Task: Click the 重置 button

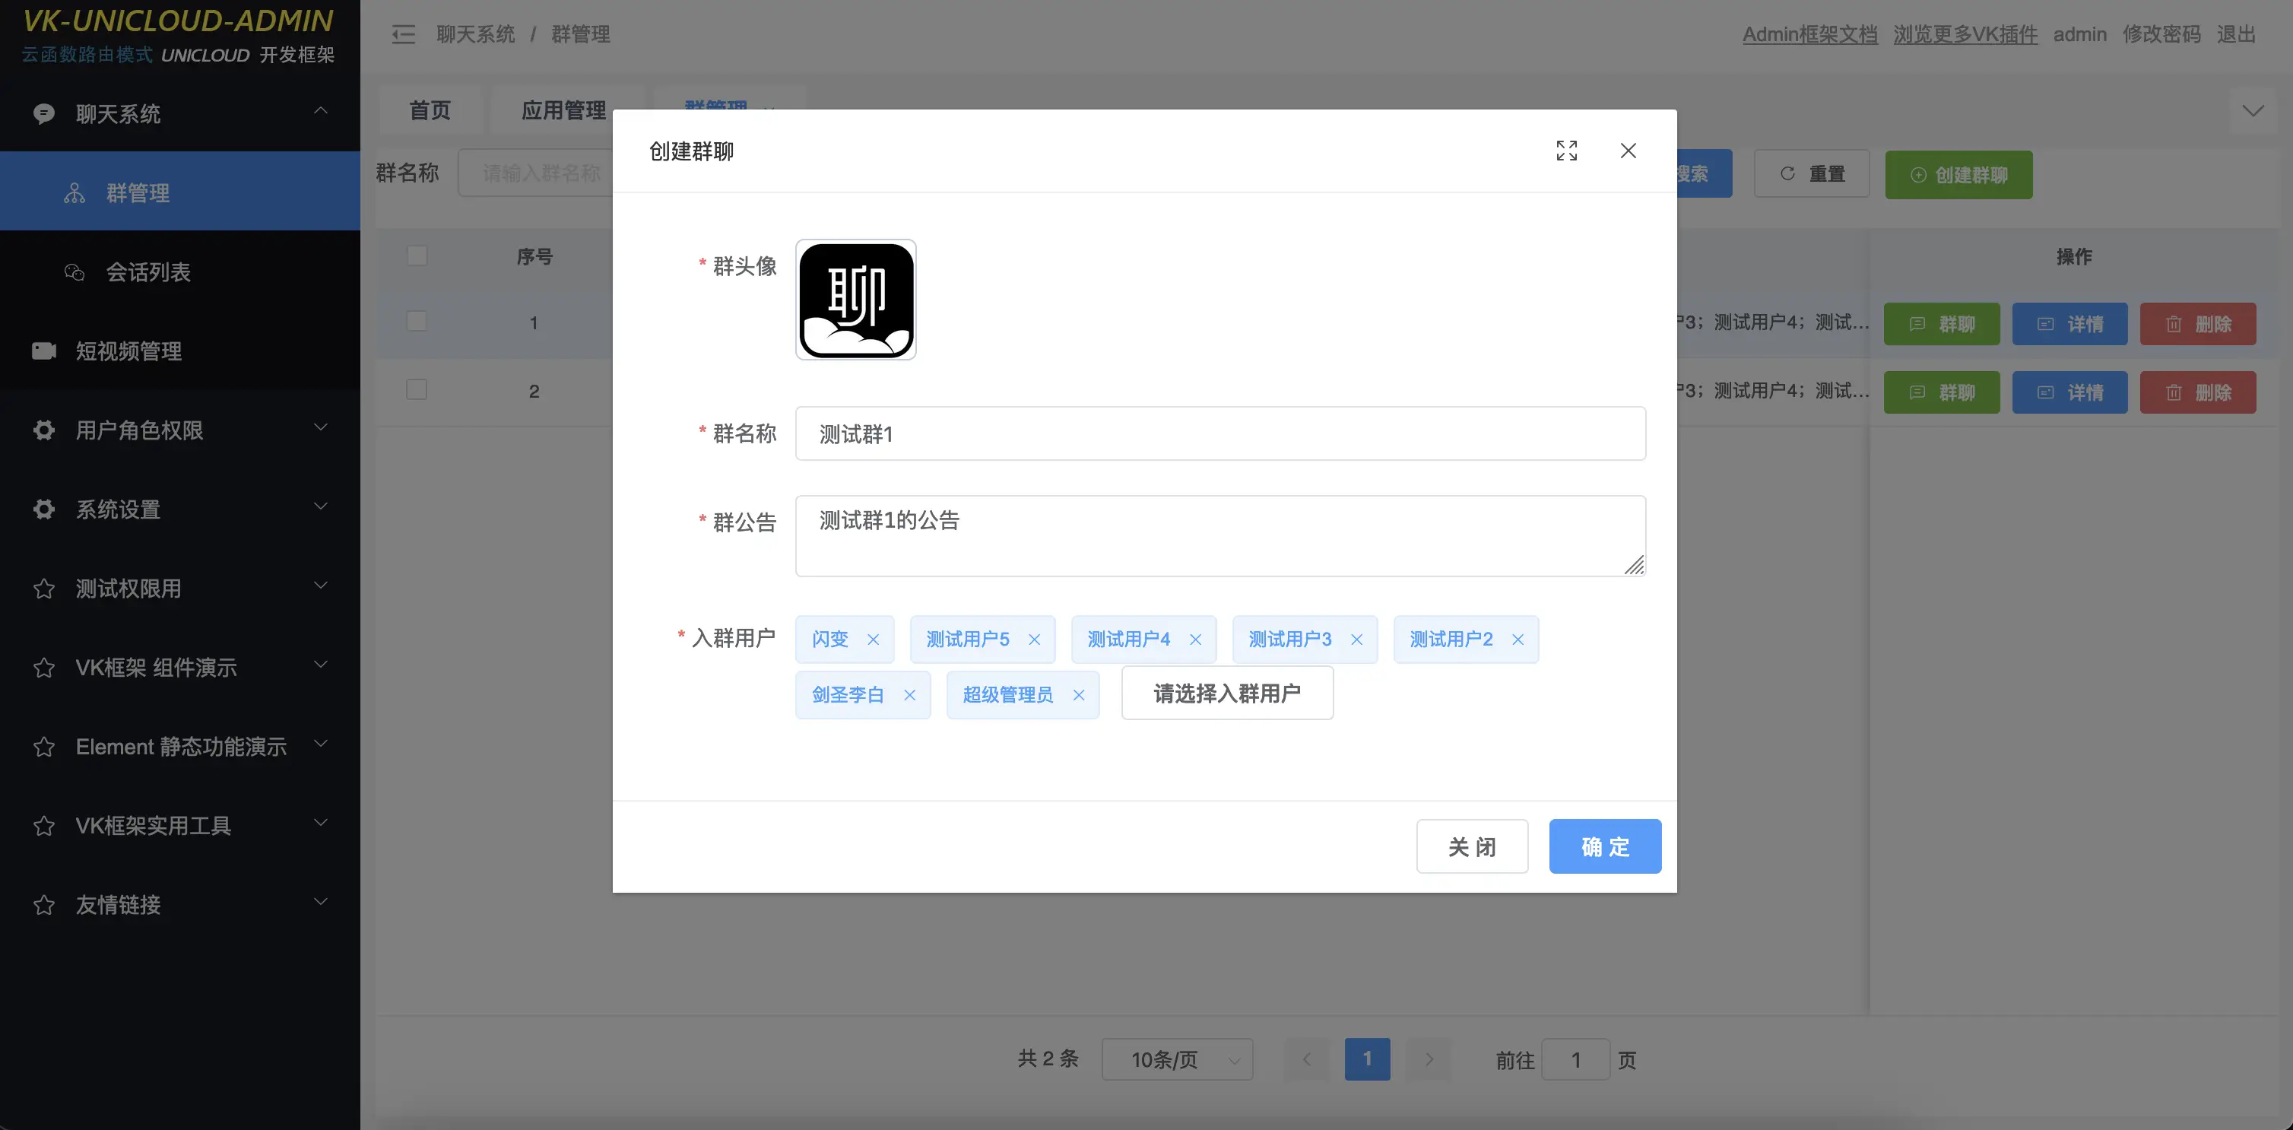Action: pos(1812,173)
